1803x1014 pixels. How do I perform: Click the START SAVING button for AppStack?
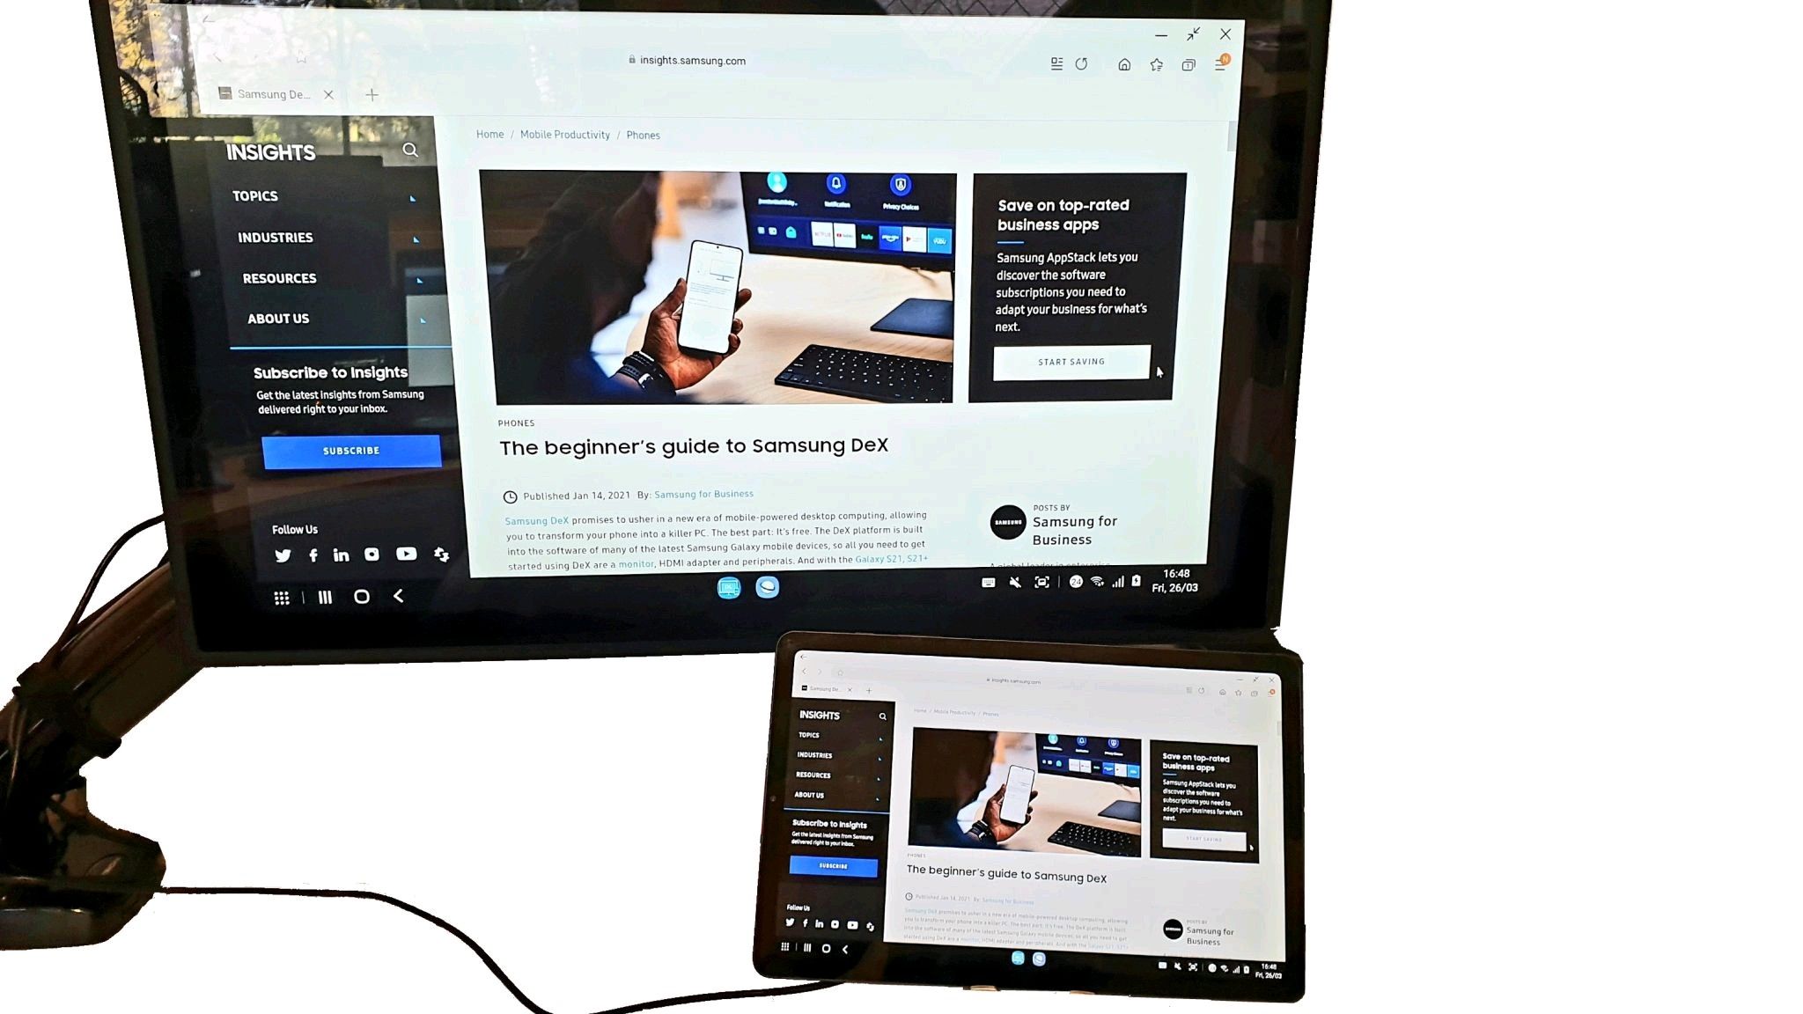pyautogui.click(x=1071, y=360)
